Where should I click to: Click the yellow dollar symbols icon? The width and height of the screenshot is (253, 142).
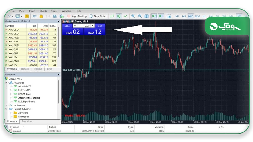click(x=27, y=16)
